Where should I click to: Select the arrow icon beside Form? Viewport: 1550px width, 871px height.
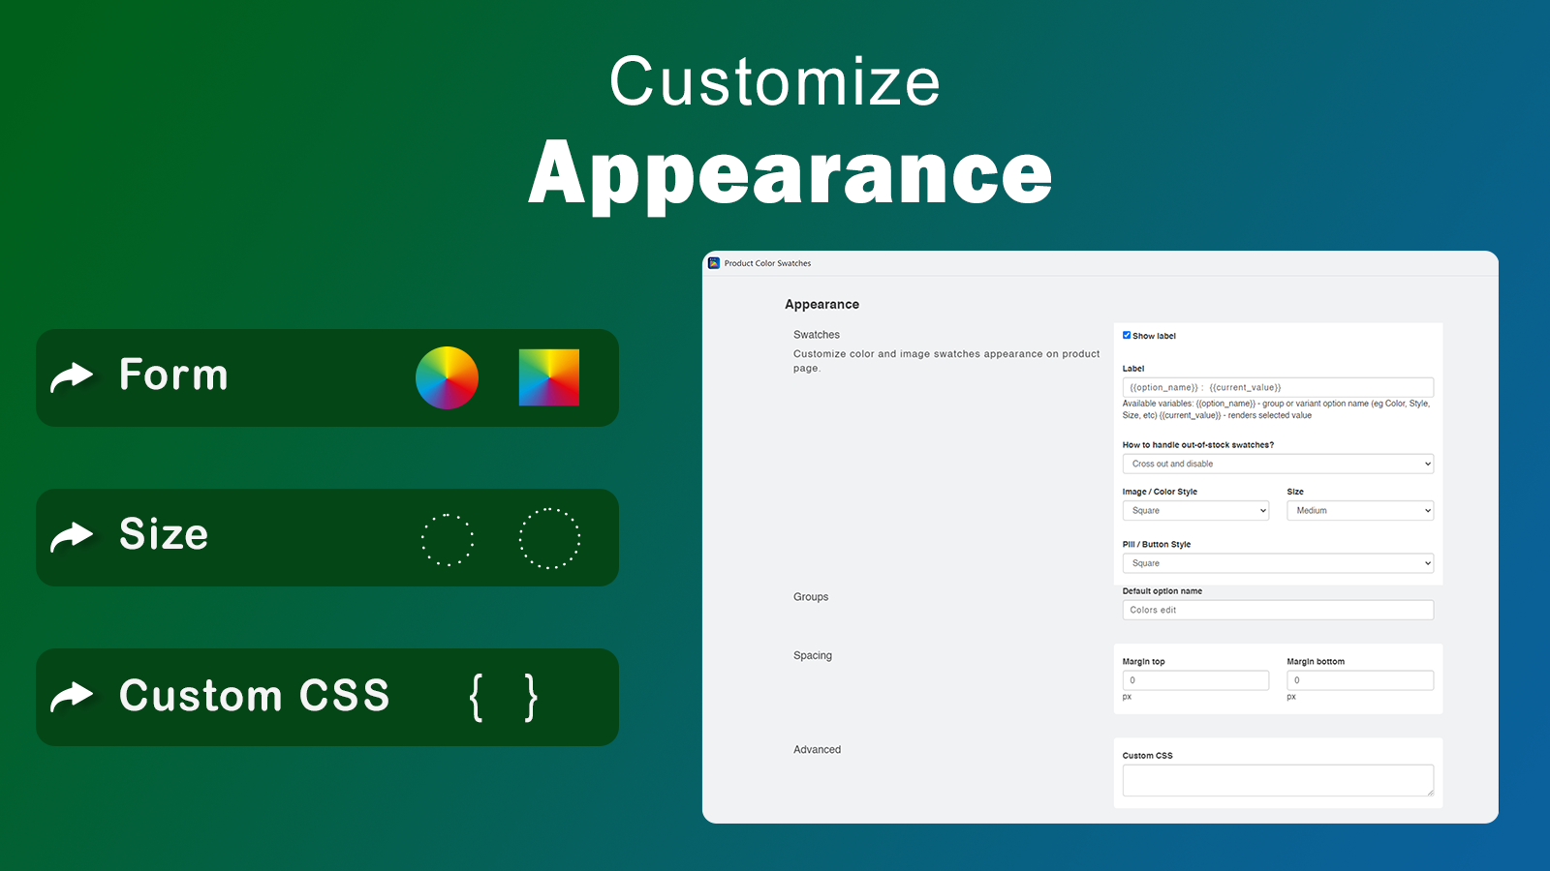pos(73,377)
